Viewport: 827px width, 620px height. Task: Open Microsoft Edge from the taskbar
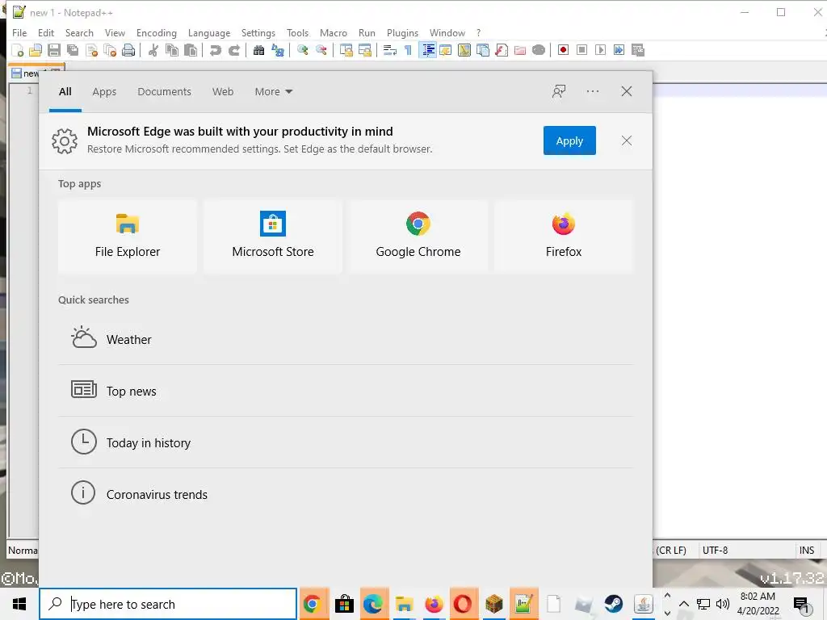click(373, 604)
